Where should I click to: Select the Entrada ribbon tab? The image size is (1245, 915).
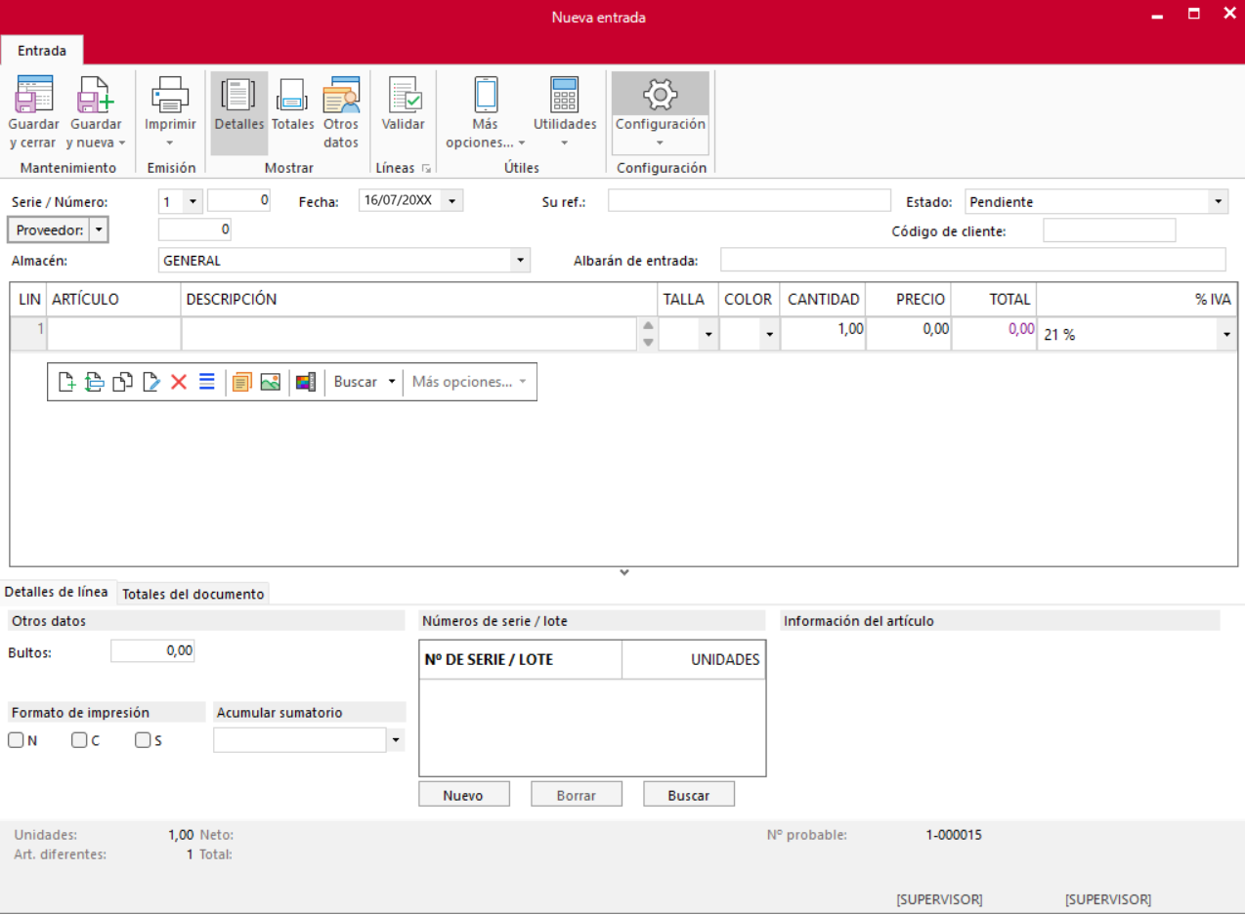coord(42,51)
